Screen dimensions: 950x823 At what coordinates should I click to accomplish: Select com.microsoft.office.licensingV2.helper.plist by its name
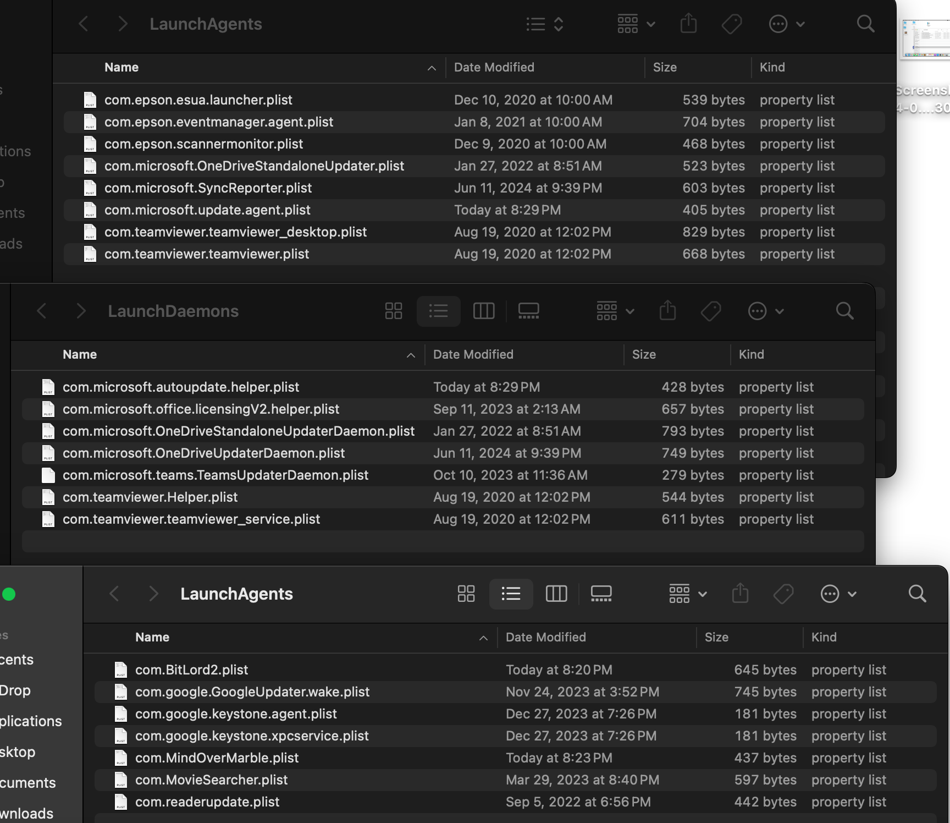pyautogui.click(x=201, y=409)
